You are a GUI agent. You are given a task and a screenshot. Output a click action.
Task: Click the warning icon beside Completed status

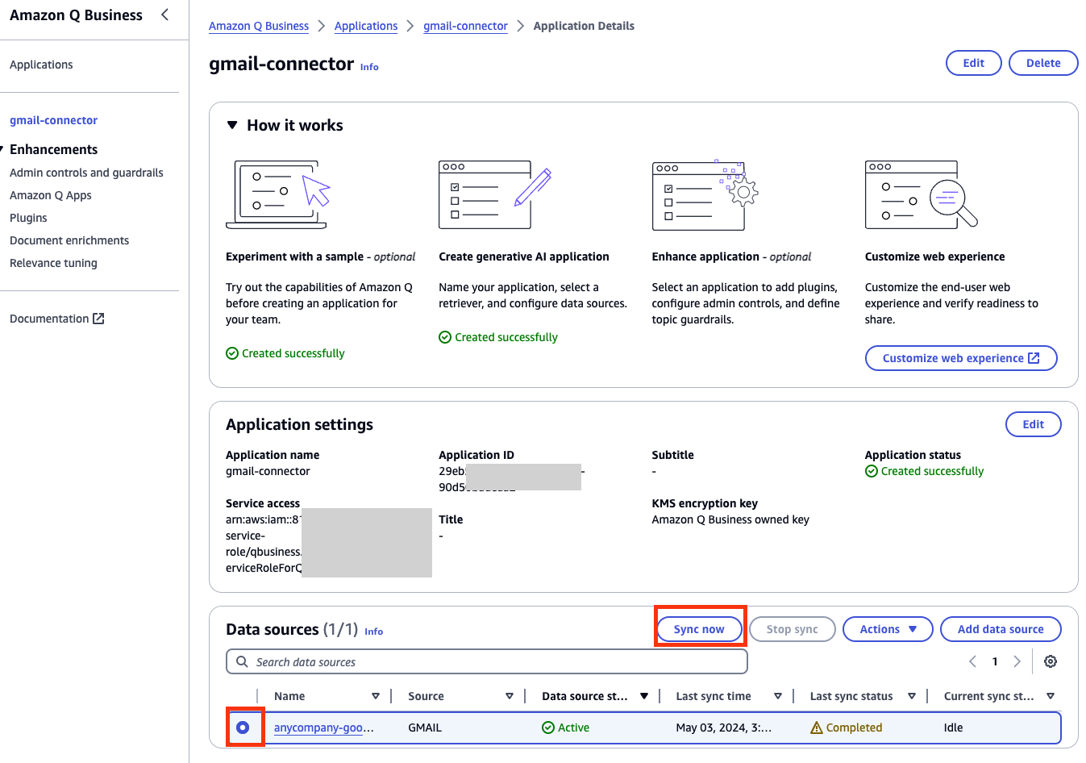[817, 728]
